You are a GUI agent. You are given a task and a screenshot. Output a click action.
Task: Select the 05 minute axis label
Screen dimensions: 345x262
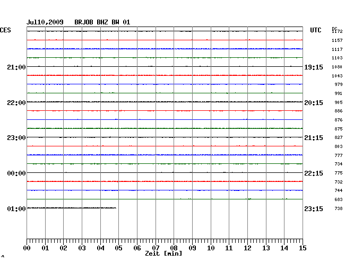[118, 248]
